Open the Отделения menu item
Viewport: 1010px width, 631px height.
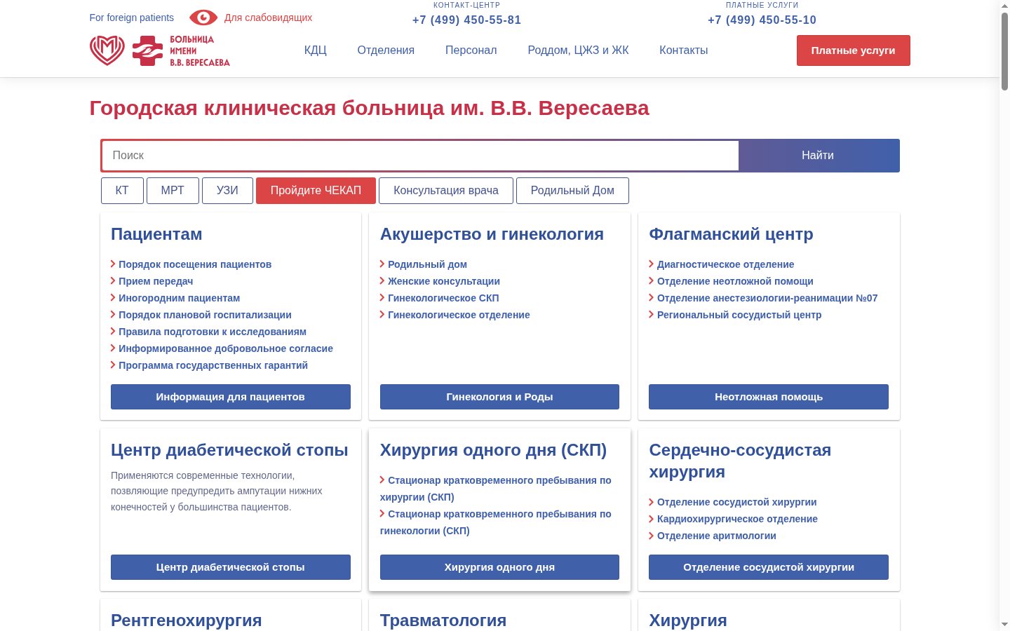click(x=386, y=50)
